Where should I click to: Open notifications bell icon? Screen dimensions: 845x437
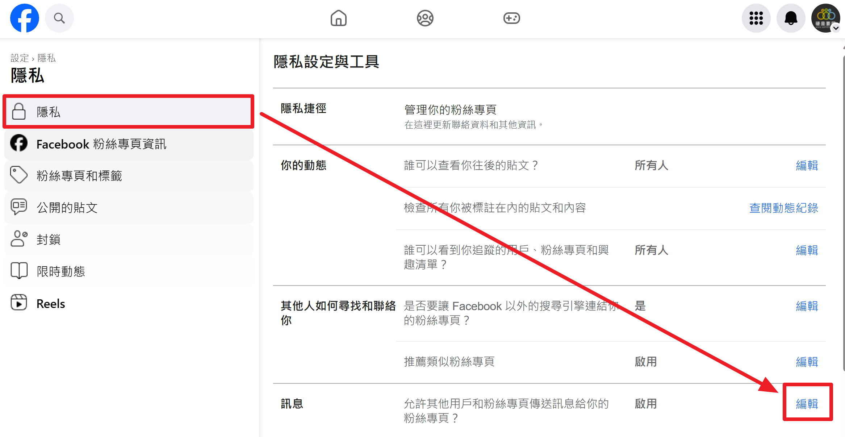click(791, 18)
